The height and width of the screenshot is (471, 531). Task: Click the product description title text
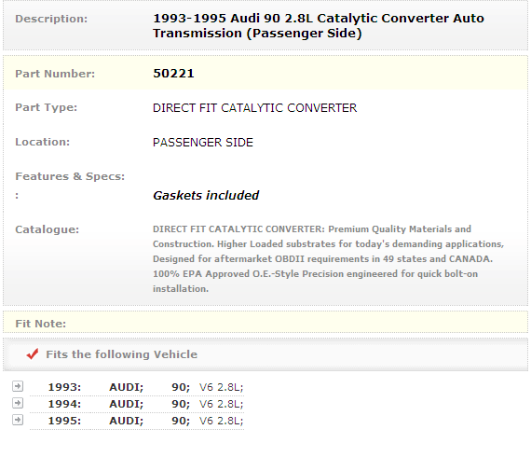coord(319,26)
